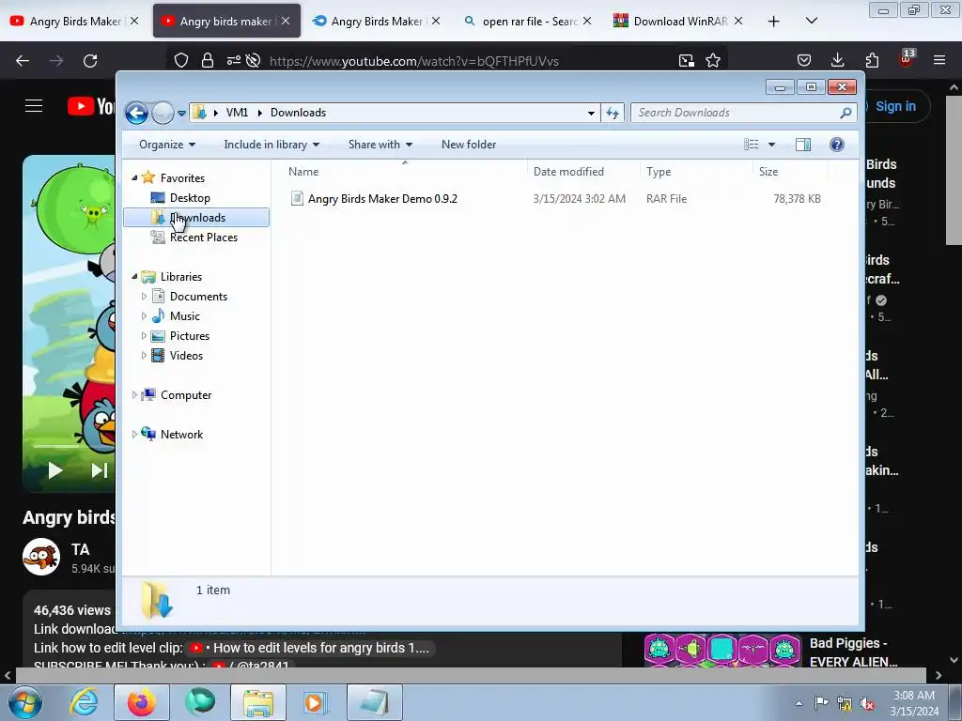962x721 pixels.
Task: Open the Organize menu
Action: [167, 145]
